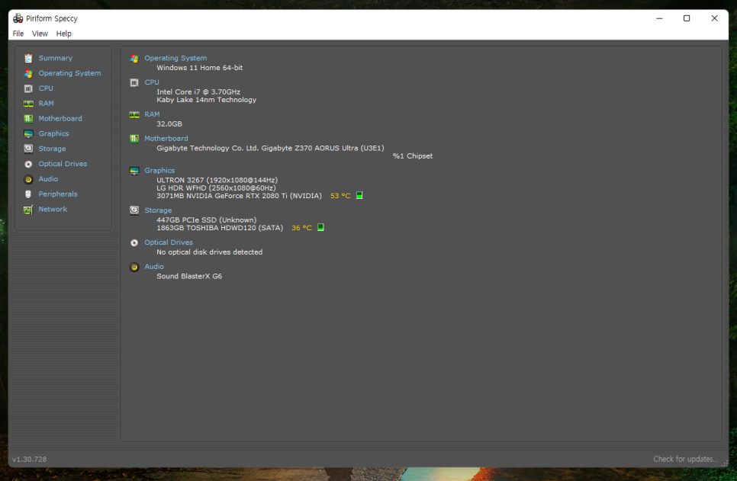The height and width of the screenshot is (481, 737).
Task: Click the Peripherals mouse icon in sidebar
Action: tap(28, 194)
